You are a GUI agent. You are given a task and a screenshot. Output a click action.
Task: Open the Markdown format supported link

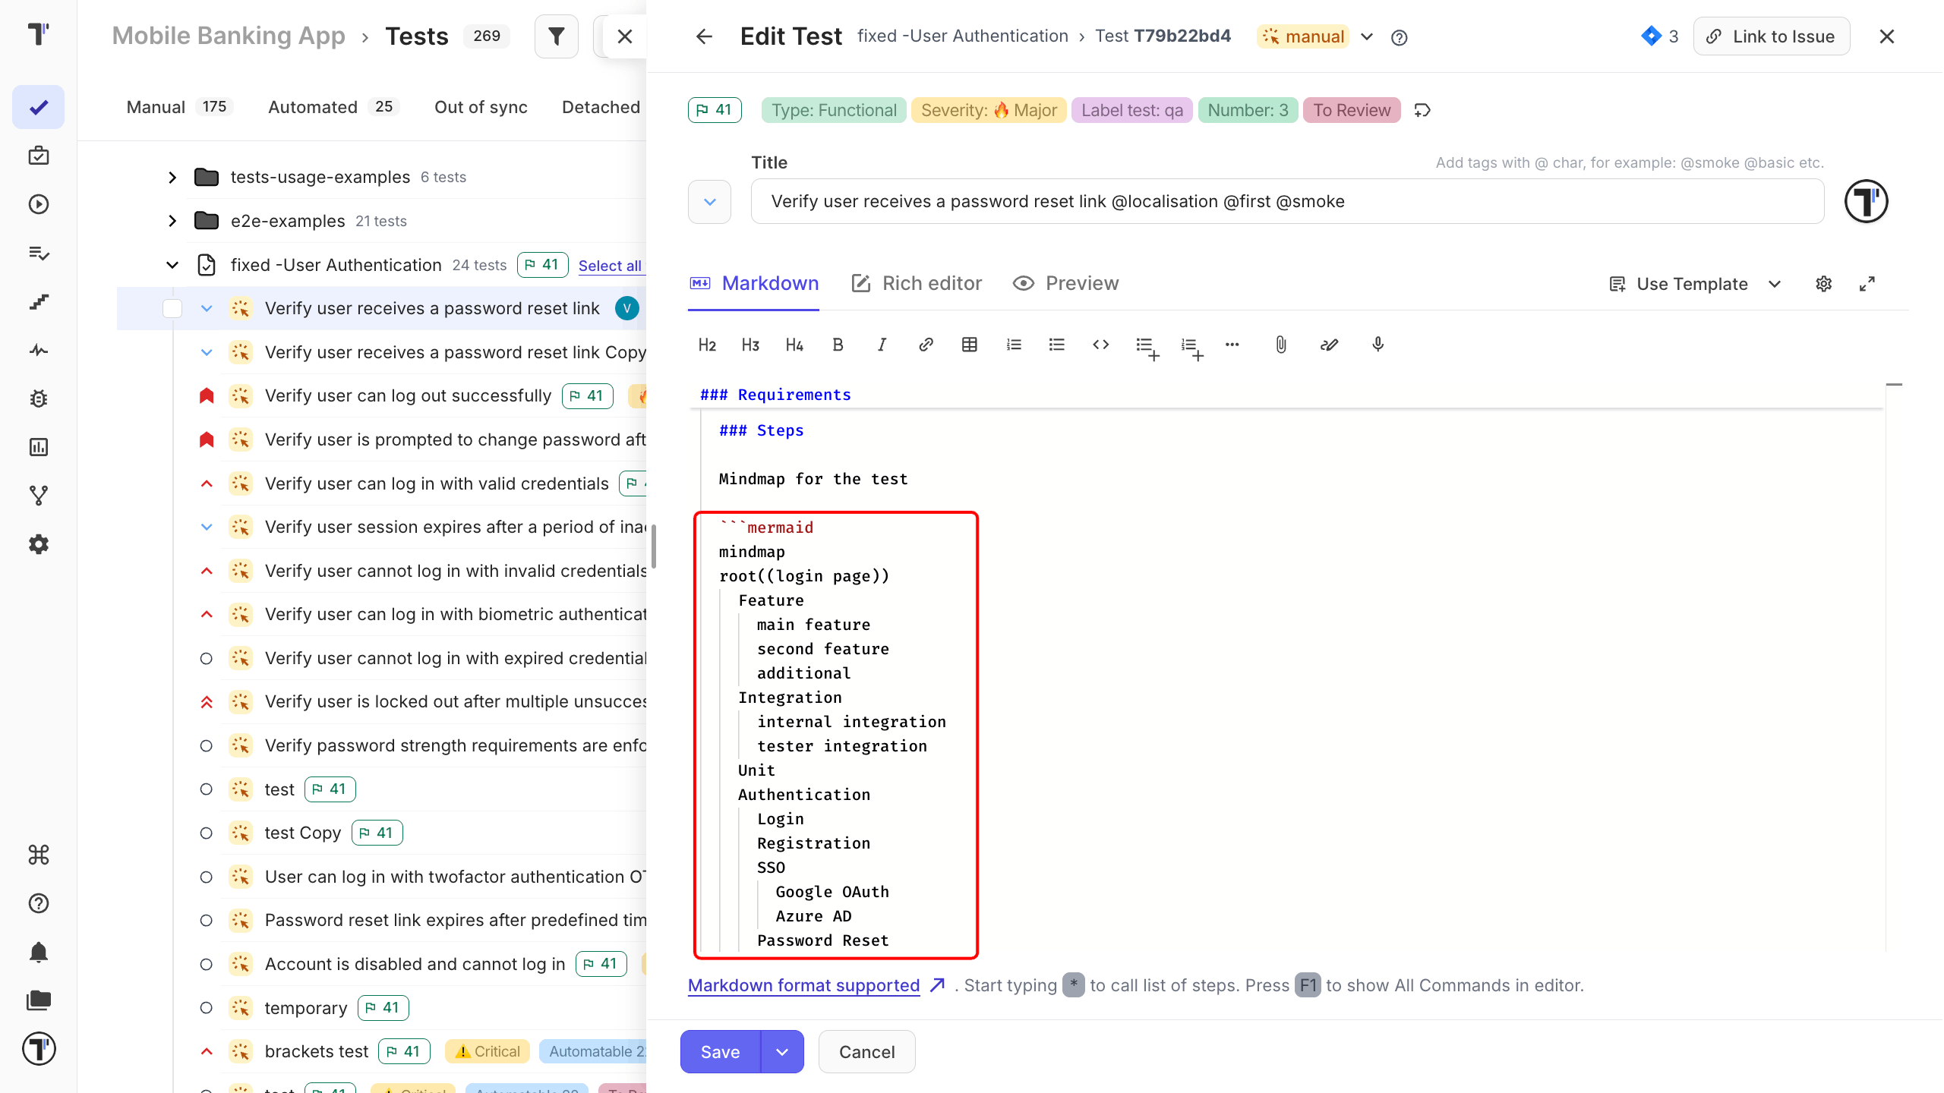pos(804,985)
